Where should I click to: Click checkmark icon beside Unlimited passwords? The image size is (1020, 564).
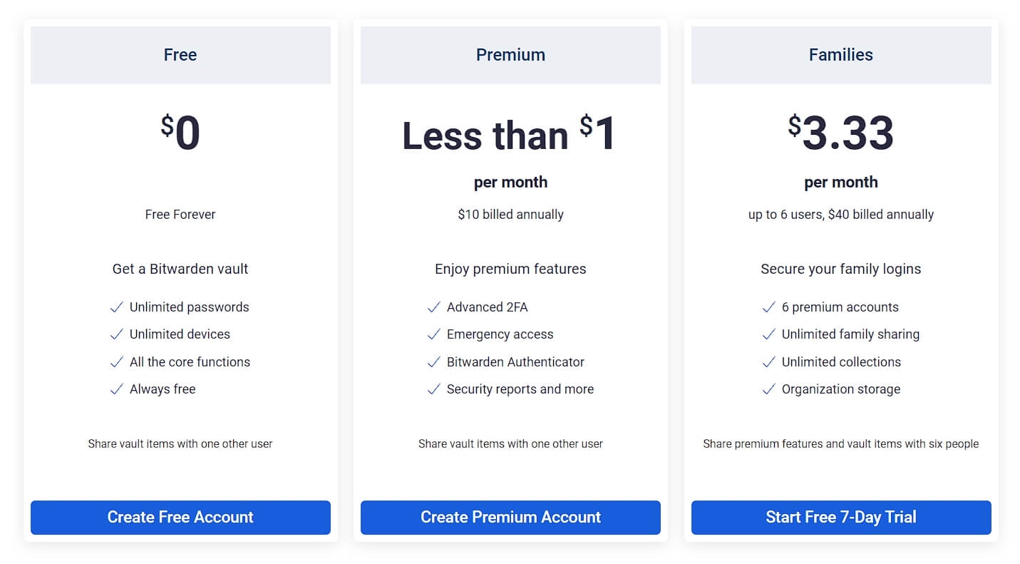[x=117, y=307]
